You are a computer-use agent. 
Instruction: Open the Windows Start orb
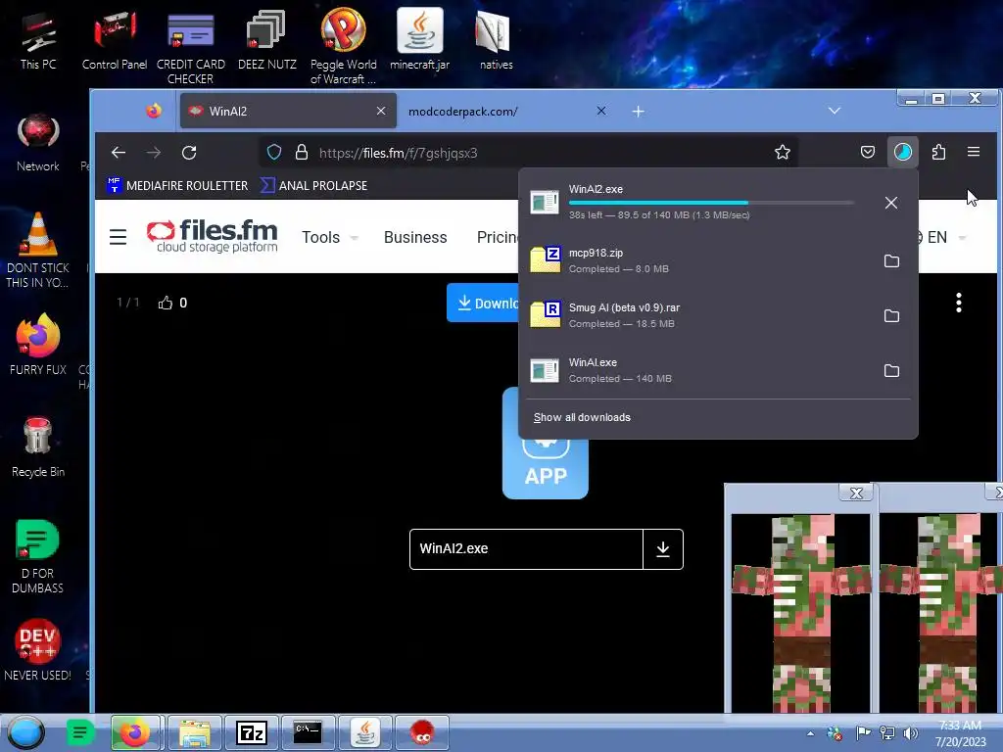pos(25,732)
